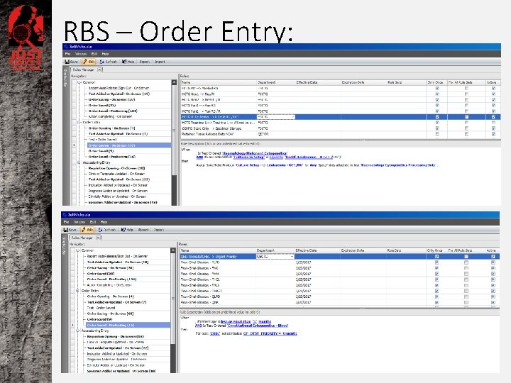Select 'Report AutoRelease/Sign Out - On Server' in upper tree

pyautogui.click(x=119, y=88)
